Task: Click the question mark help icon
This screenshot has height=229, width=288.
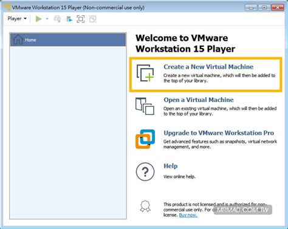Action: pyautogui.click(x=145, y=172)
